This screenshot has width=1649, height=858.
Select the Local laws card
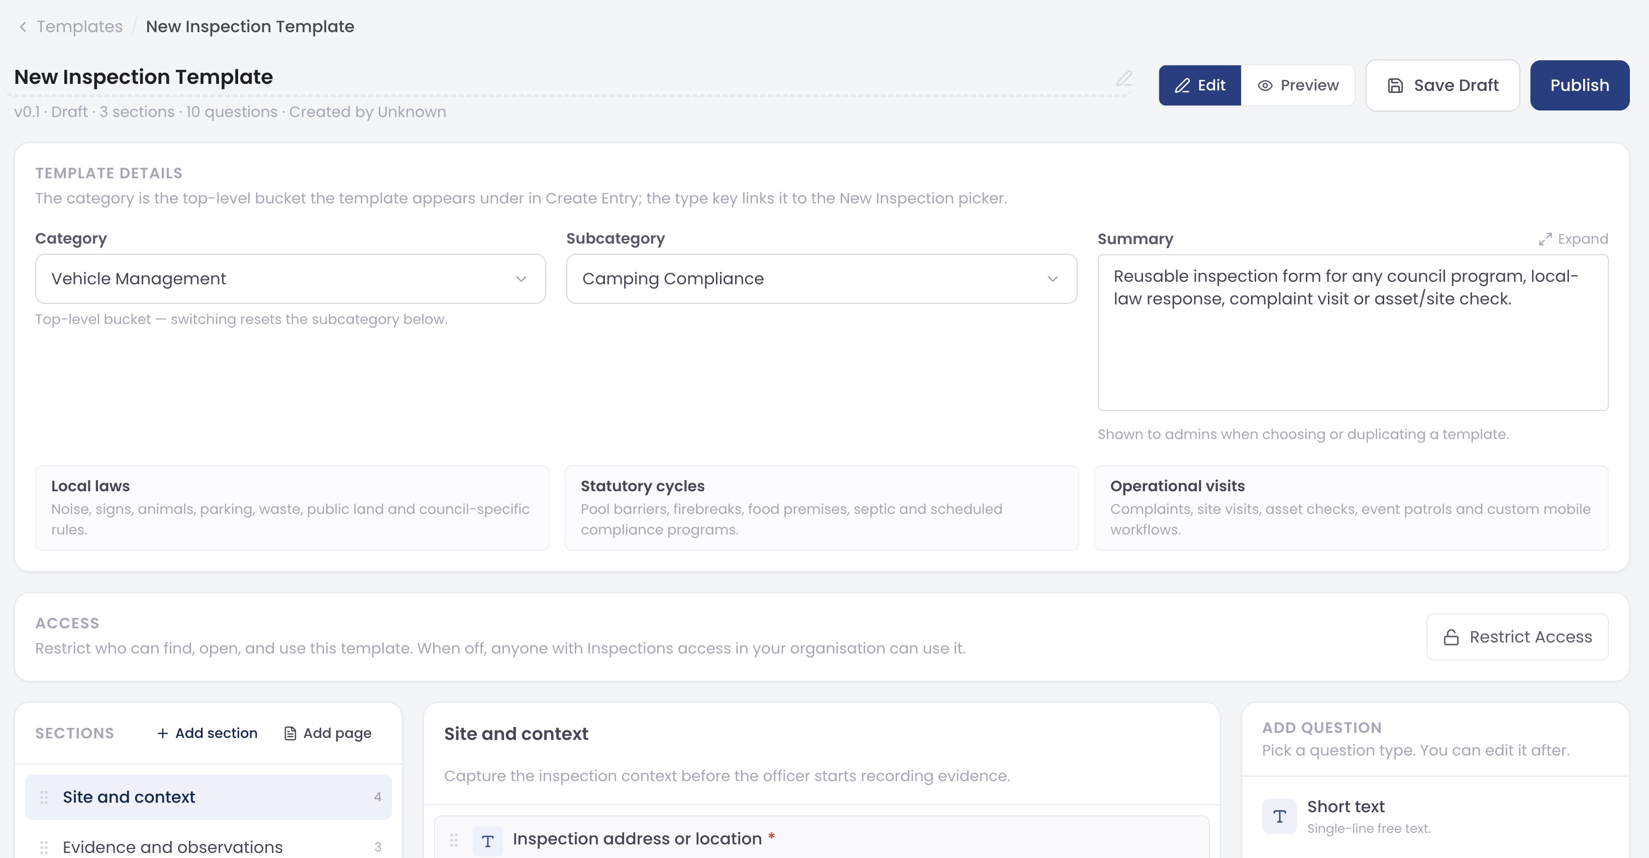coord(292,508)
